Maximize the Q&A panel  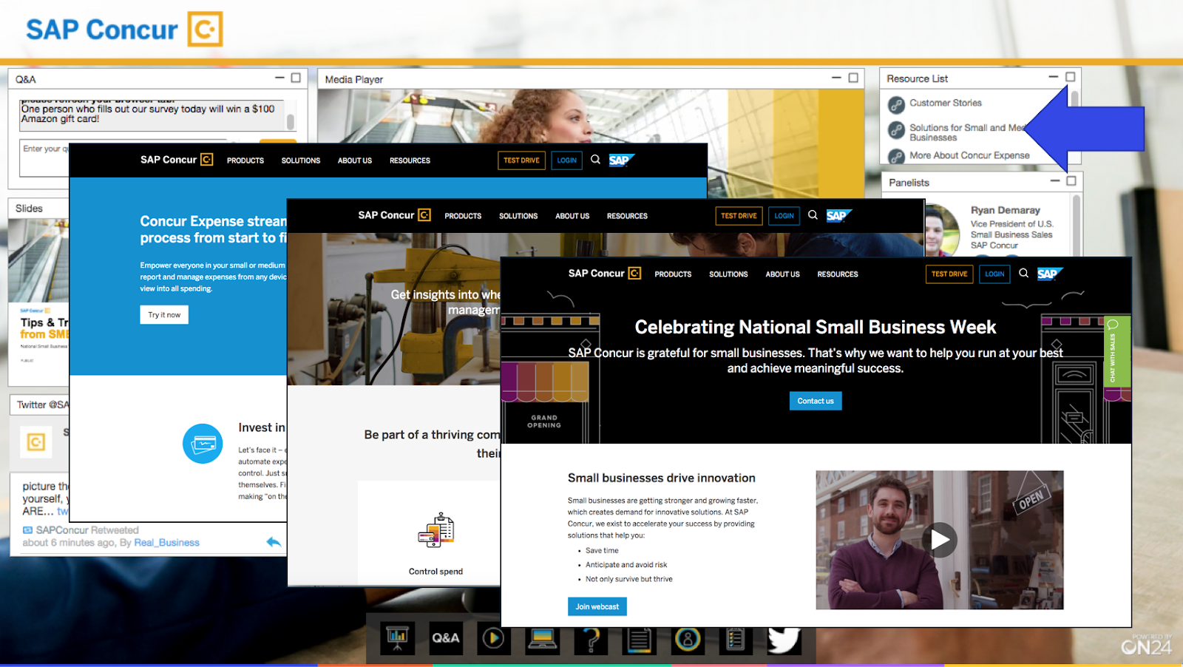(296, 78)
